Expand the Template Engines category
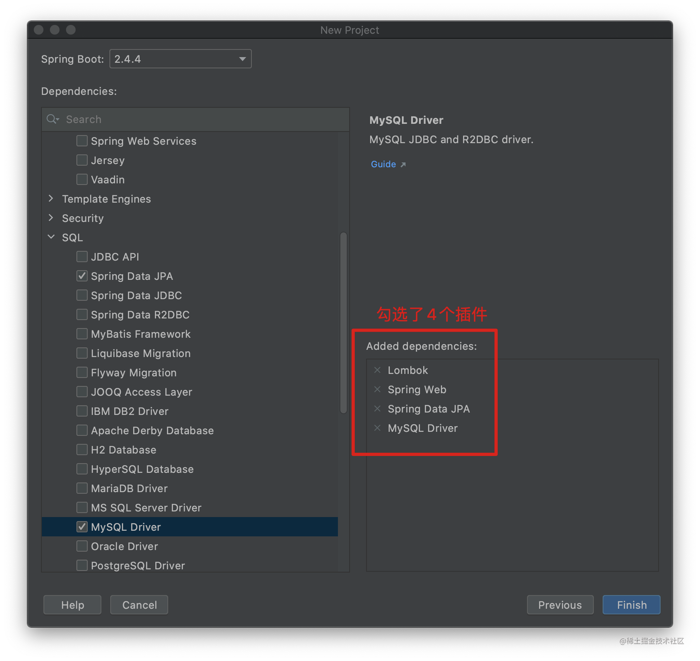 point(51,198)
